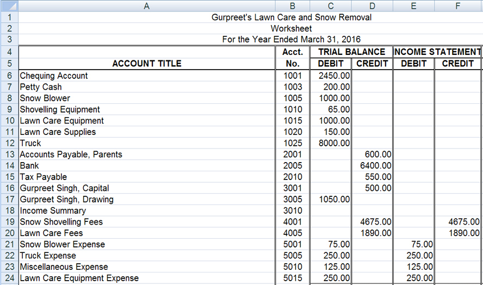483x285 pixels.
Task: Select the INCOME STATEMENT header cell
Action: [437, 52]
